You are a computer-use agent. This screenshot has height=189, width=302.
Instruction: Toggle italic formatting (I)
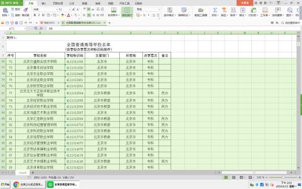(x=39, y=15)
